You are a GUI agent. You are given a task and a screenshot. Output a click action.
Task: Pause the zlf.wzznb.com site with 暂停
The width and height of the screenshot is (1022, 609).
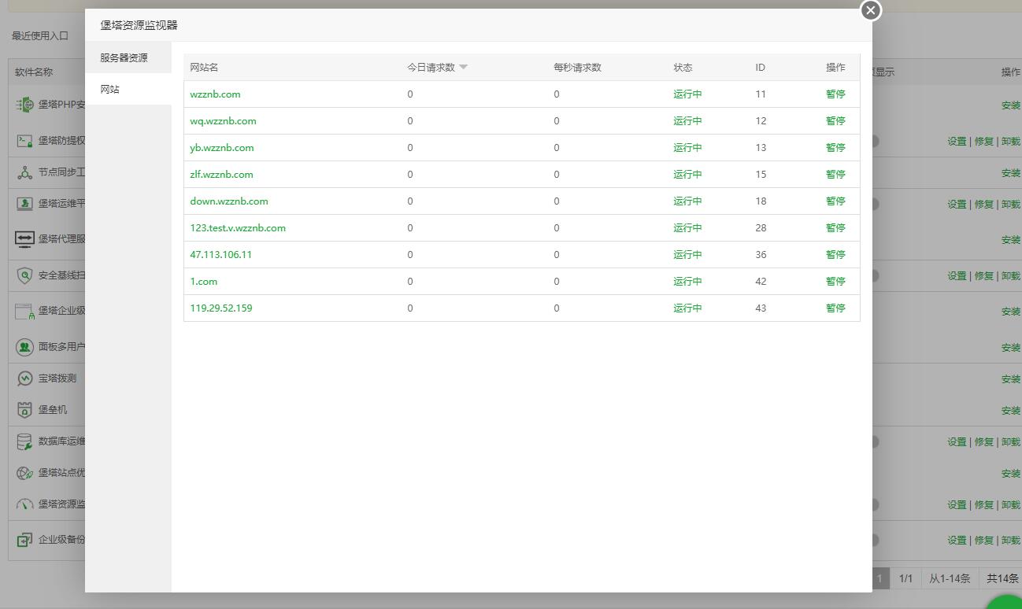pos(835,174)
